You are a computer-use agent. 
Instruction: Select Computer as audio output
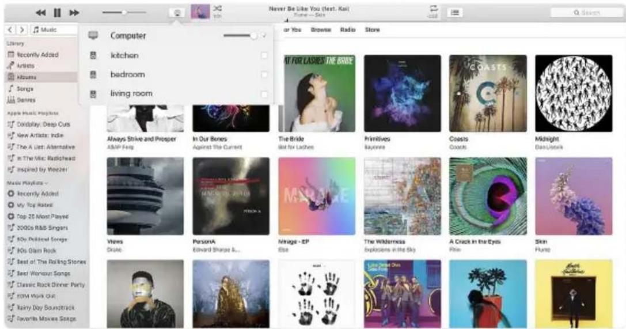[128, 36]
